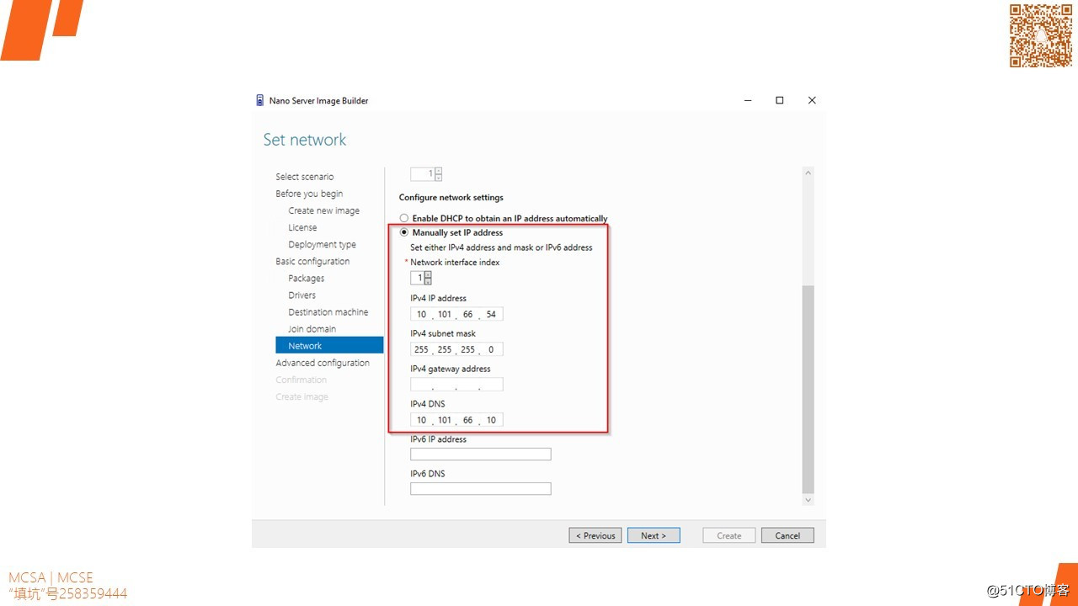Click the top greyed-out index spinner
This screenshot has height=606, width=1078.
pyautogui.click(x=426, y=174)
